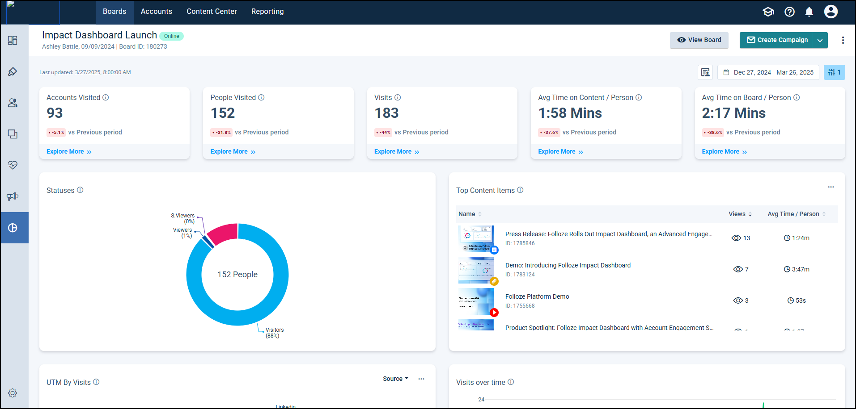Sort content items by Name column
The width and height of the screenshot is (856, 409).
click(x=470, y=214)
